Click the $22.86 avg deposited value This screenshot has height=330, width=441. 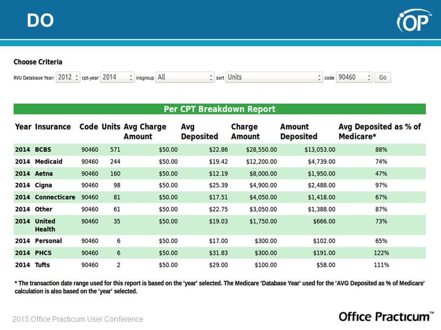pyautogui.click(x=218, y=150)
